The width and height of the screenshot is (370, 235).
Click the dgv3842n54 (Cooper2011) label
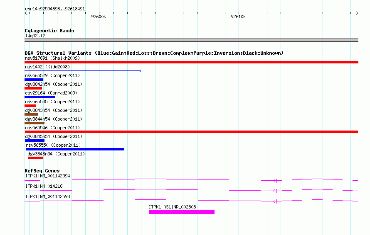pyautogui.click(x=54, y=84)
